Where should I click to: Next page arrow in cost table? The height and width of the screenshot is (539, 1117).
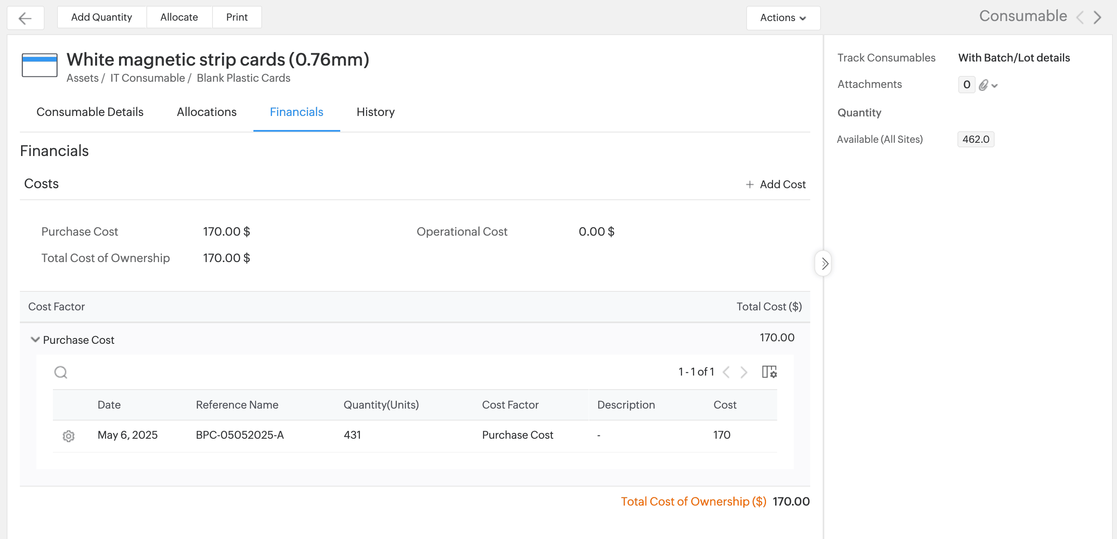point(744,372)
